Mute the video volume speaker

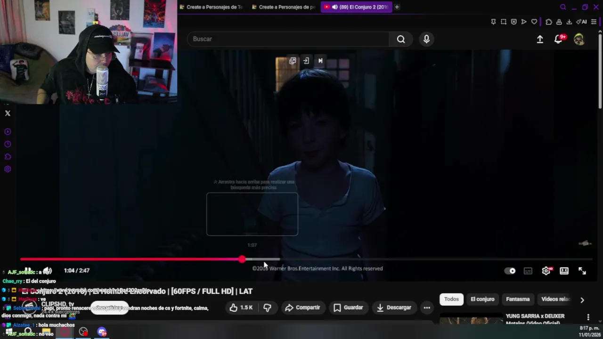point(47,271)
